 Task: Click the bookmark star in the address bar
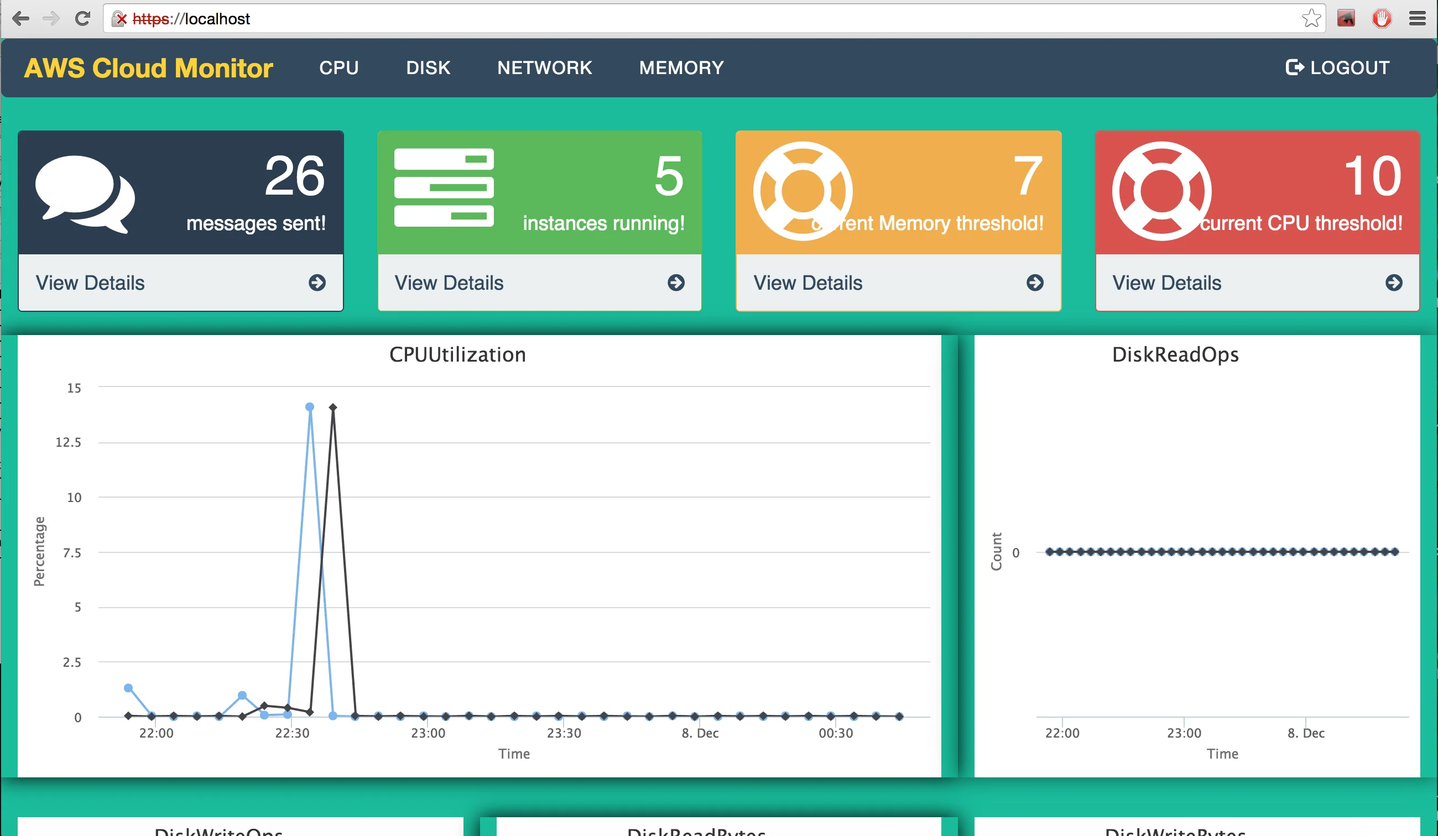1311,18
